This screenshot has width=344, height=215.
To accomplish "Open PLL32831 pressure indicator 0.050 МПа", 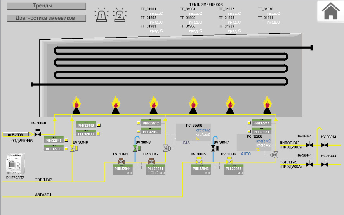I will pos(156,170).
